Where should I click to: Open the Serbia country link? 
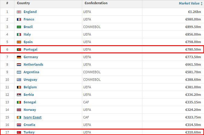(29, 95)
